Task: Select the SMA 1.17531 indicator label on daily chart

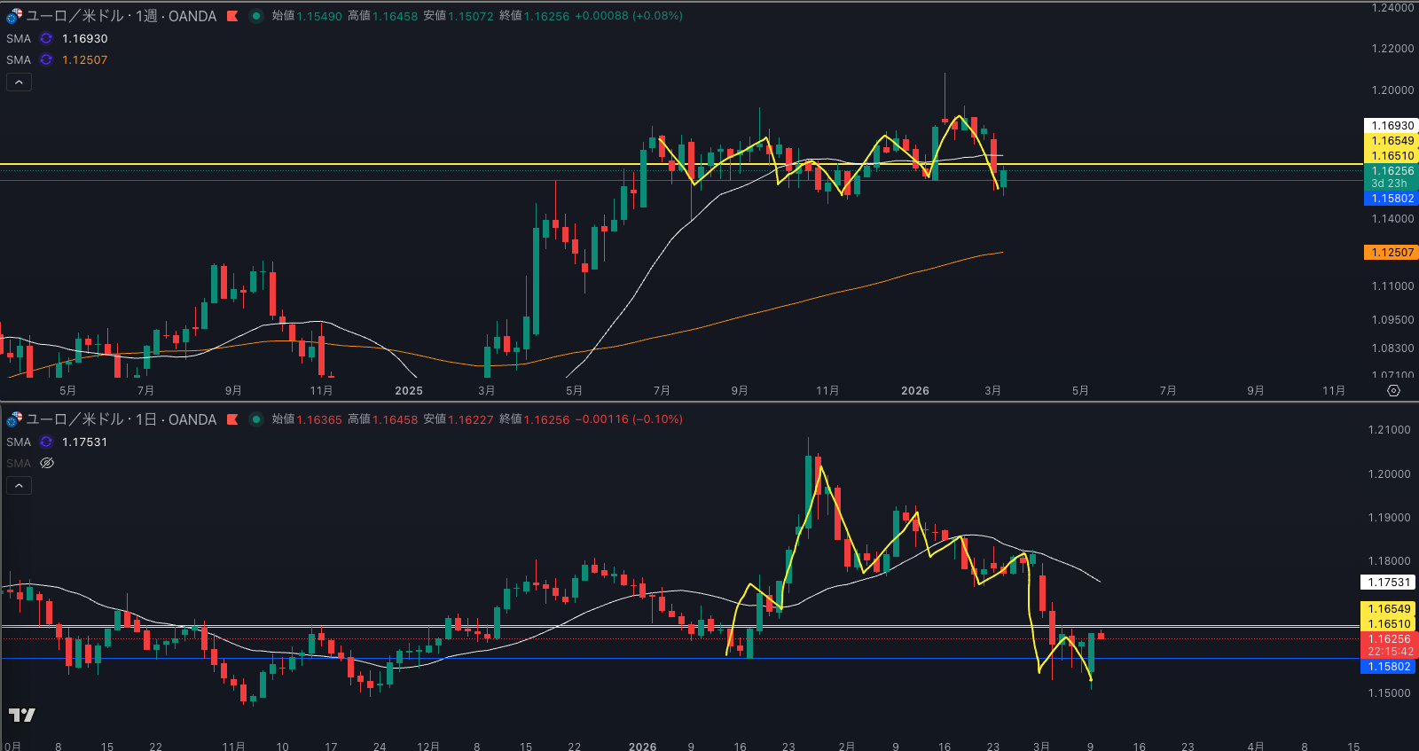Action: point(19,442)
